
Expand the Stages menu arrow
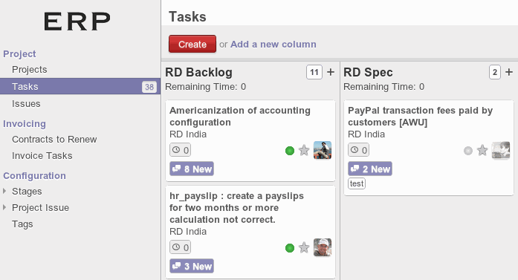click(4, 191)
